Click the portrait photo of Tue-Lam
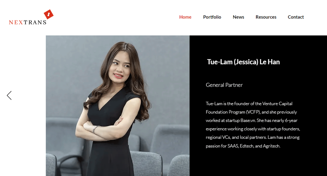 [117, 106]
